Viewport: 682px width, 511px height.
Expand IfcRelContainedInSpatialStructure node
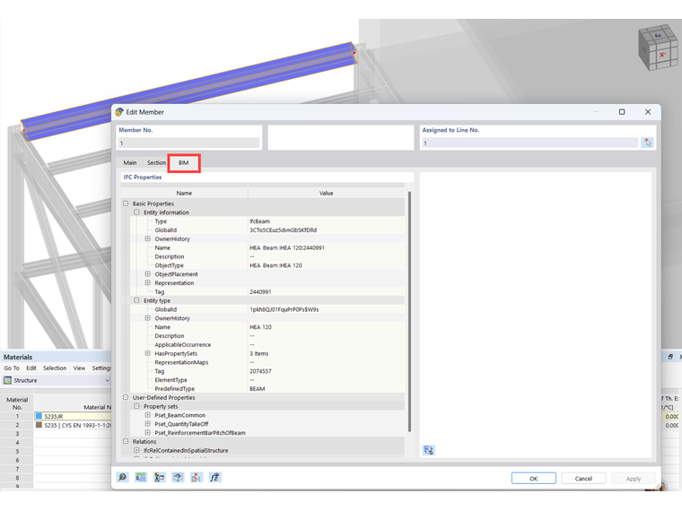136,450
